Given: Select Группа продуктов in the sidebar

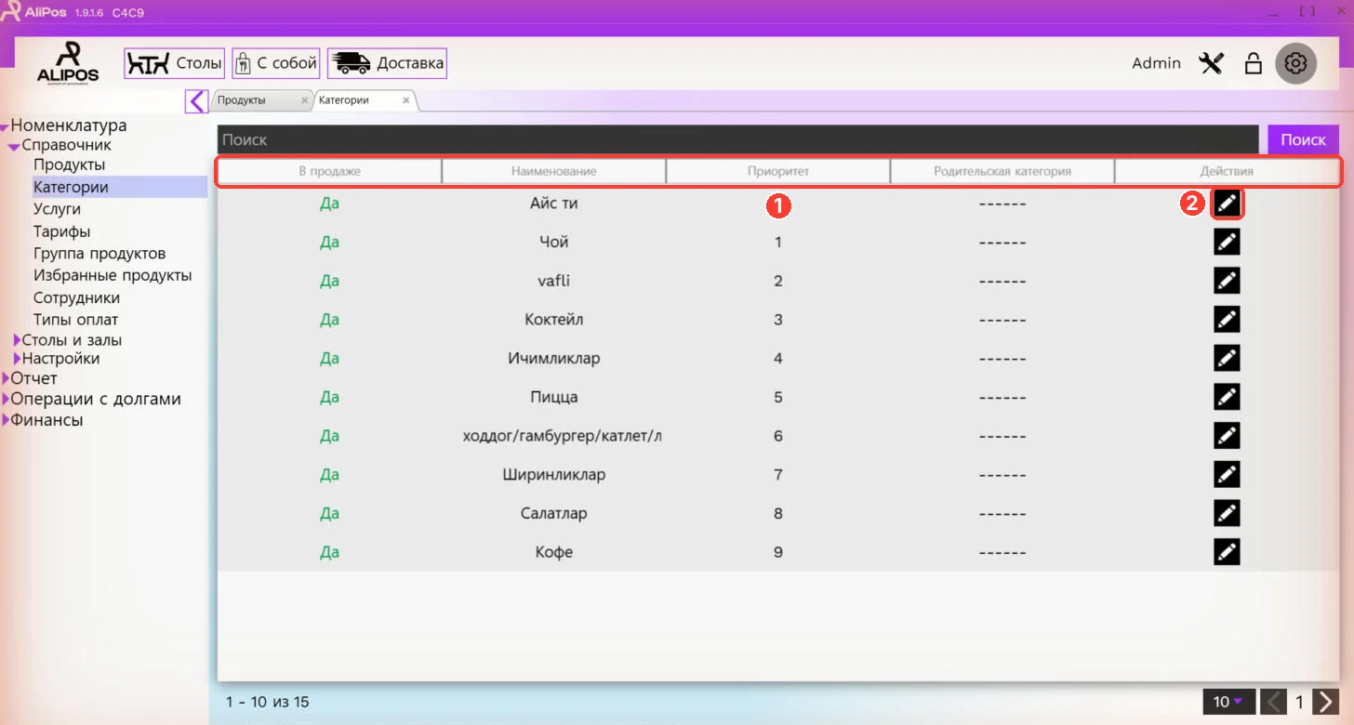Looking at the screenshot, I should click(x=100, y=254).
